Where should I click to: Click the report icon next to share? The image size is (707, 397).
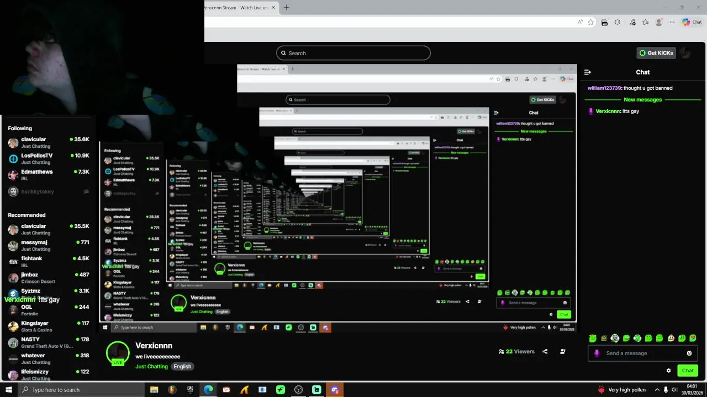pyautogui.click(x=563, y=351)
